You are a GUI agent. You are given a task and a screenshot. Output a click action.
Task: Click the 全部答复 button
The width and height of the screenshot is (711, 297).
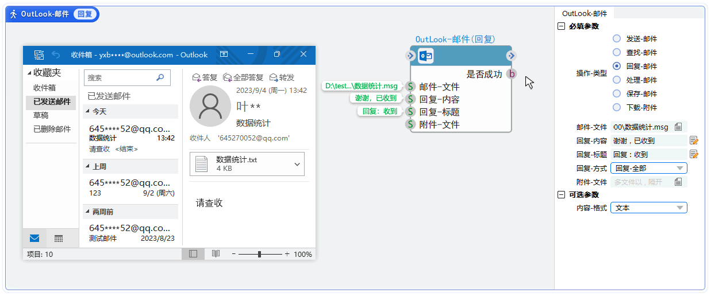point(243,77)
